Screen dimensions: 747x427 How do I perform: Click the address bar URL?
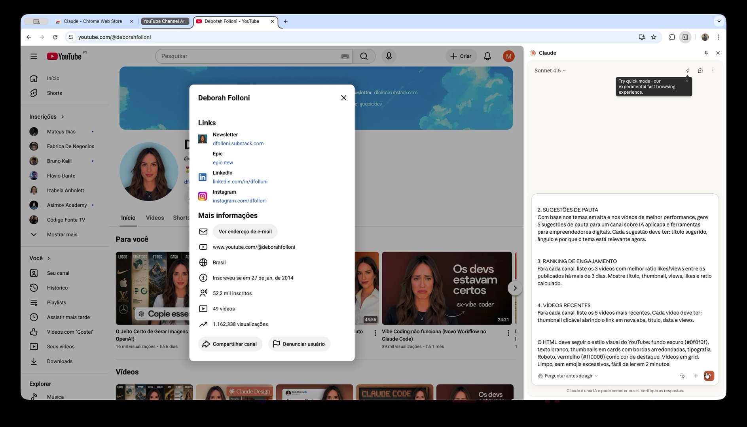coord(114,37)
